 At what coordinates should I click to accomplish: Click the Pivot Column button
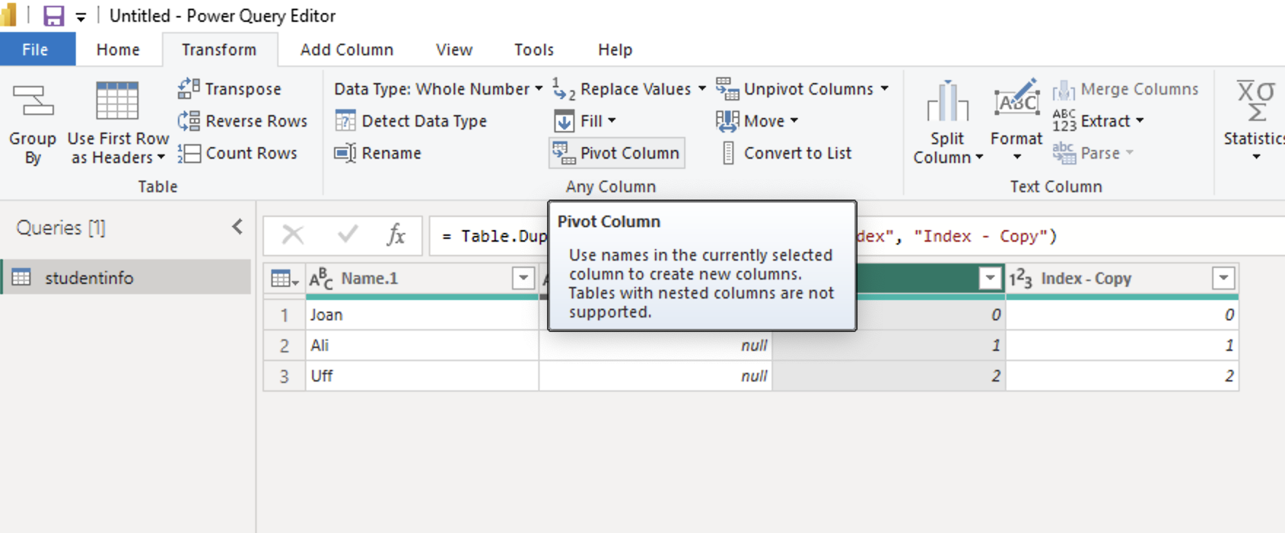(616, 153)
